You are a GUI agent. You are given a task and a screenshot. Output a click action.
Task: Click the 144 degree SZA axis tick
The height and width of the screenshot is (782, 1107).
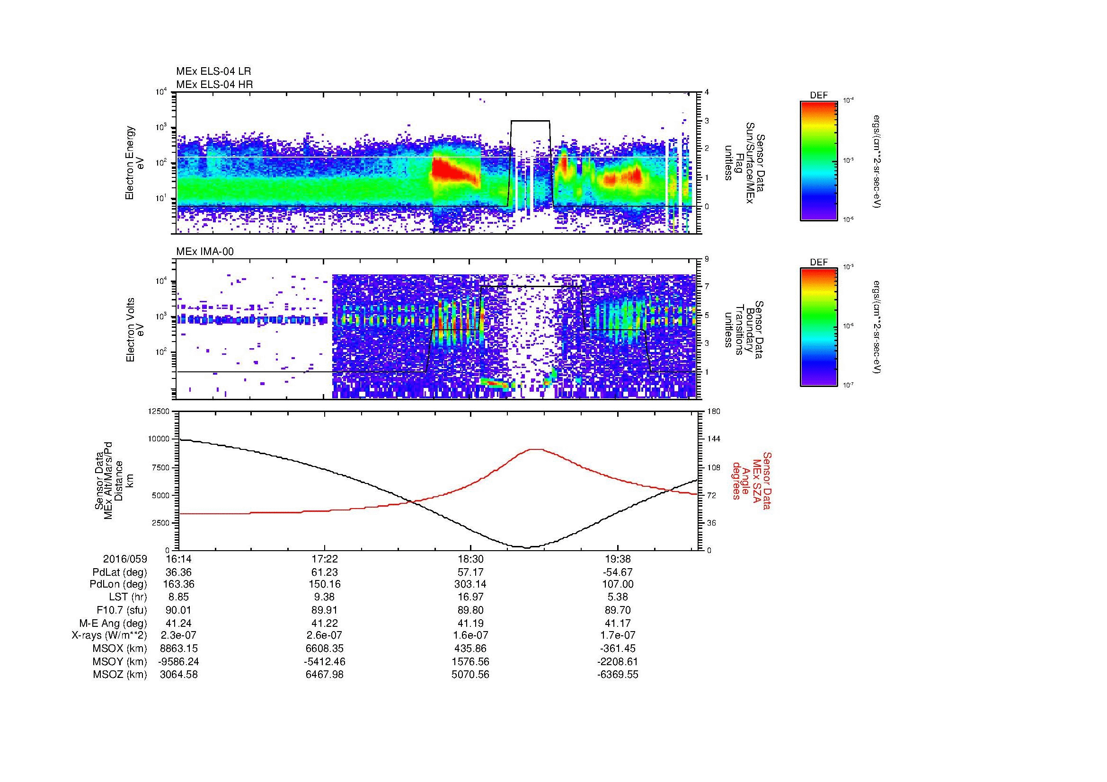point(713,439)
